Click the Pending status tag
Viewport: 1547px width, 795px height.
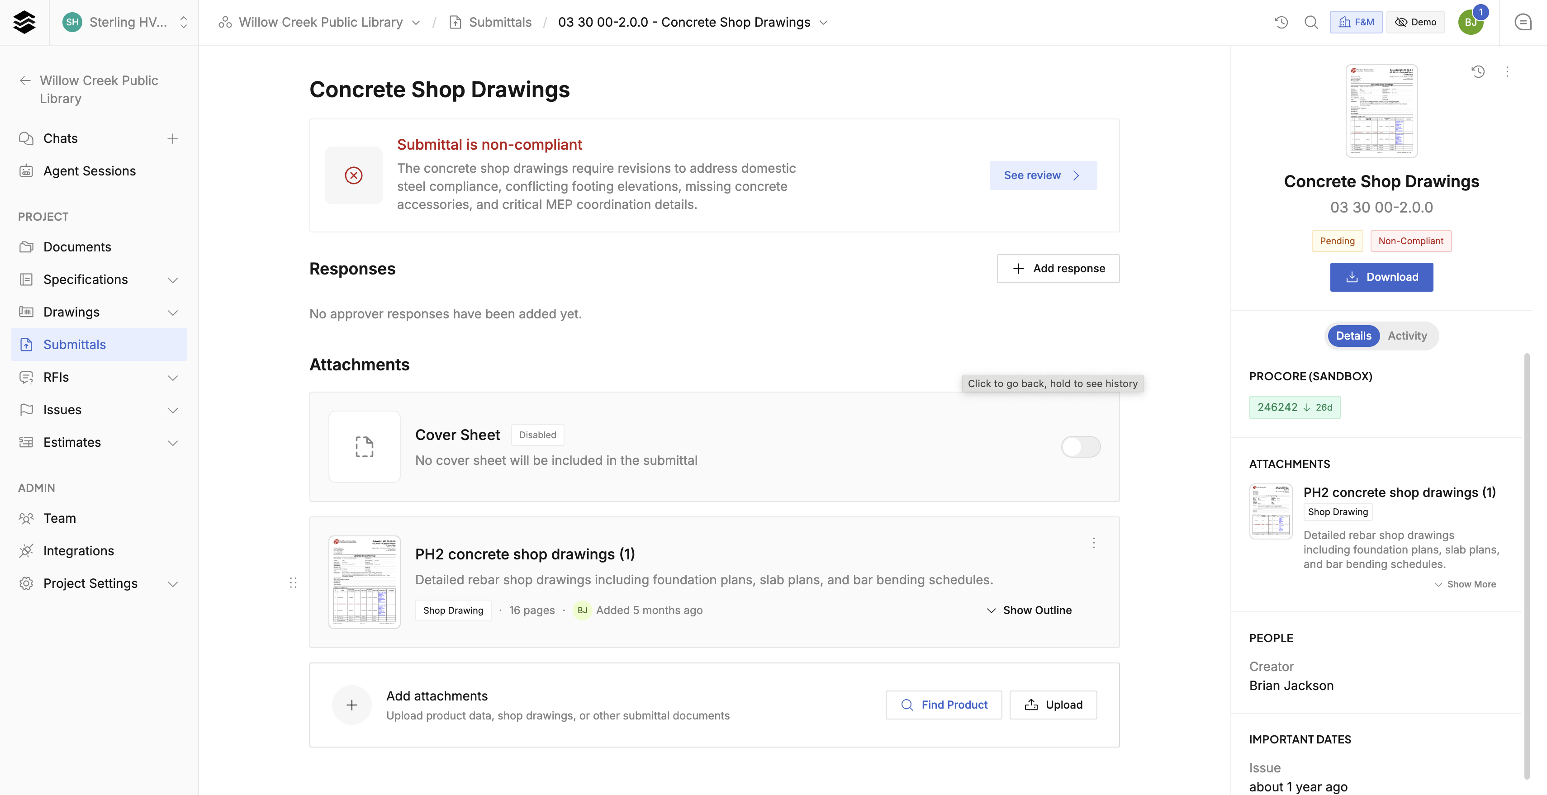coord(1337,241)
